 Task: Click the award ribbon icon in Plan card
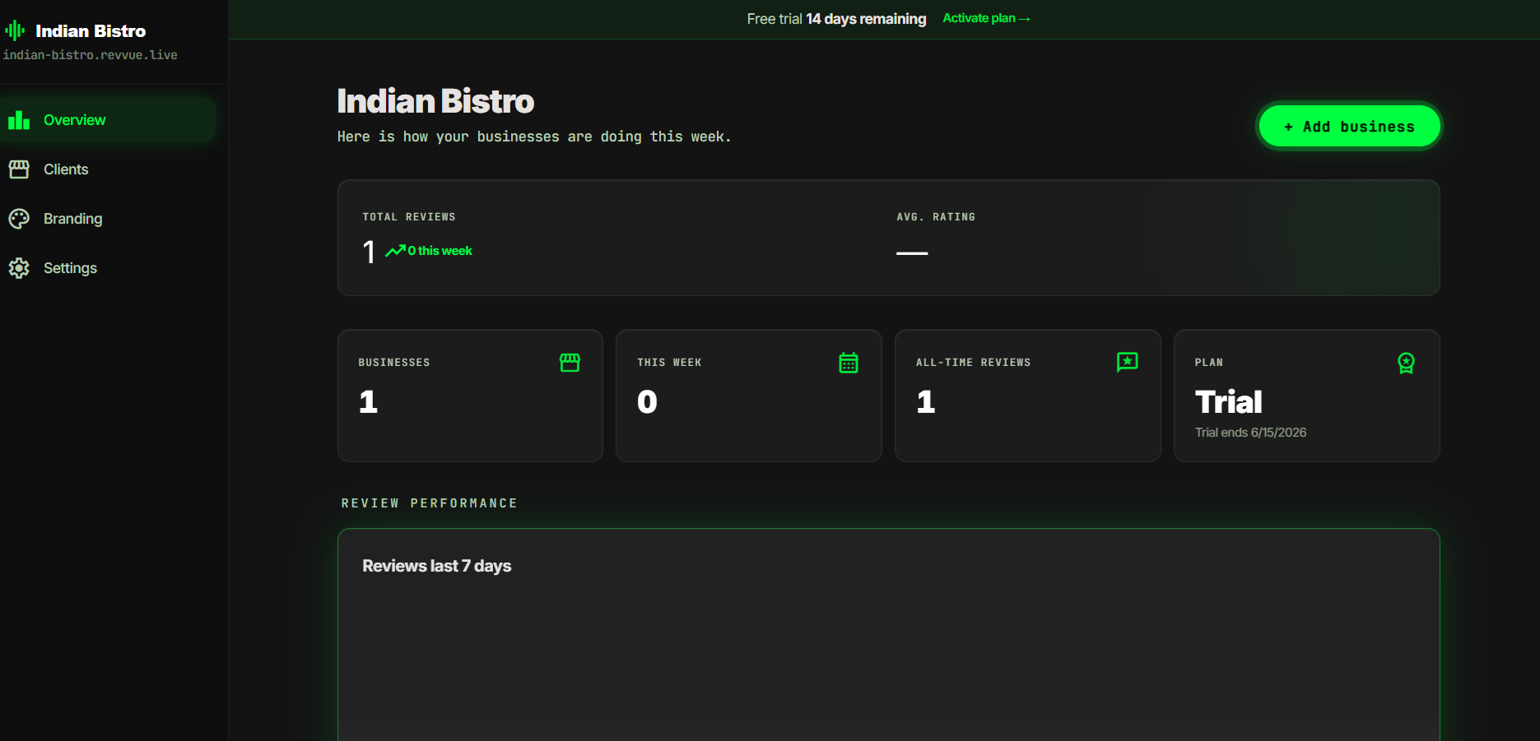coord(1407,363)
